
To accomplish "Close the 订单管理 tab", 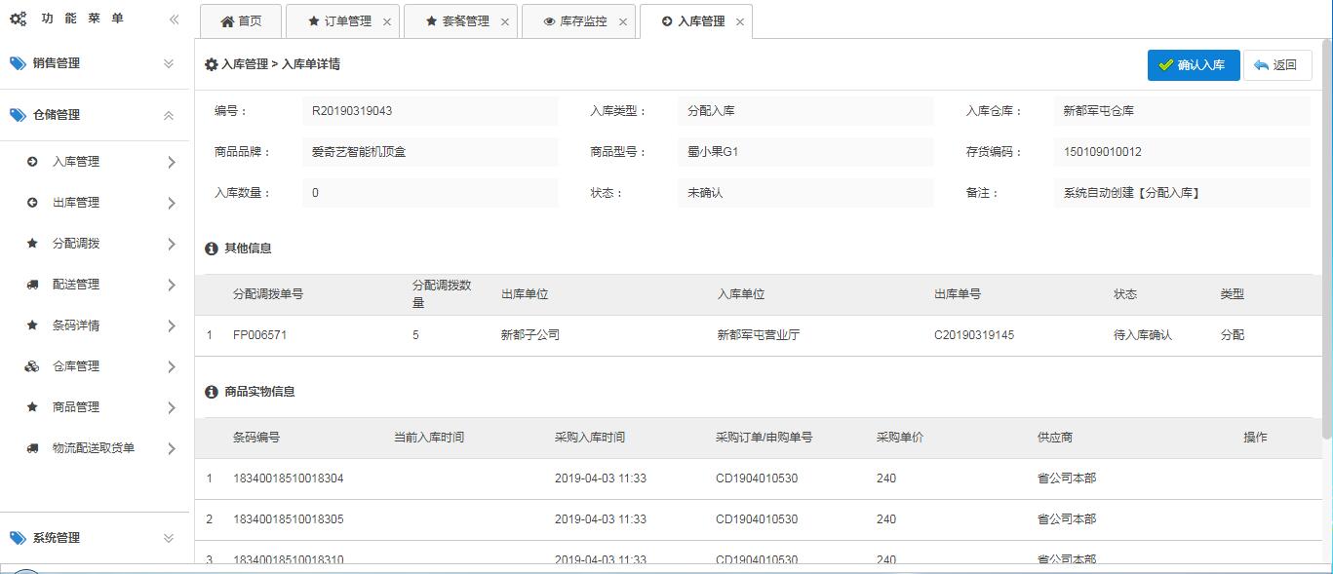I will coord(387,21).
